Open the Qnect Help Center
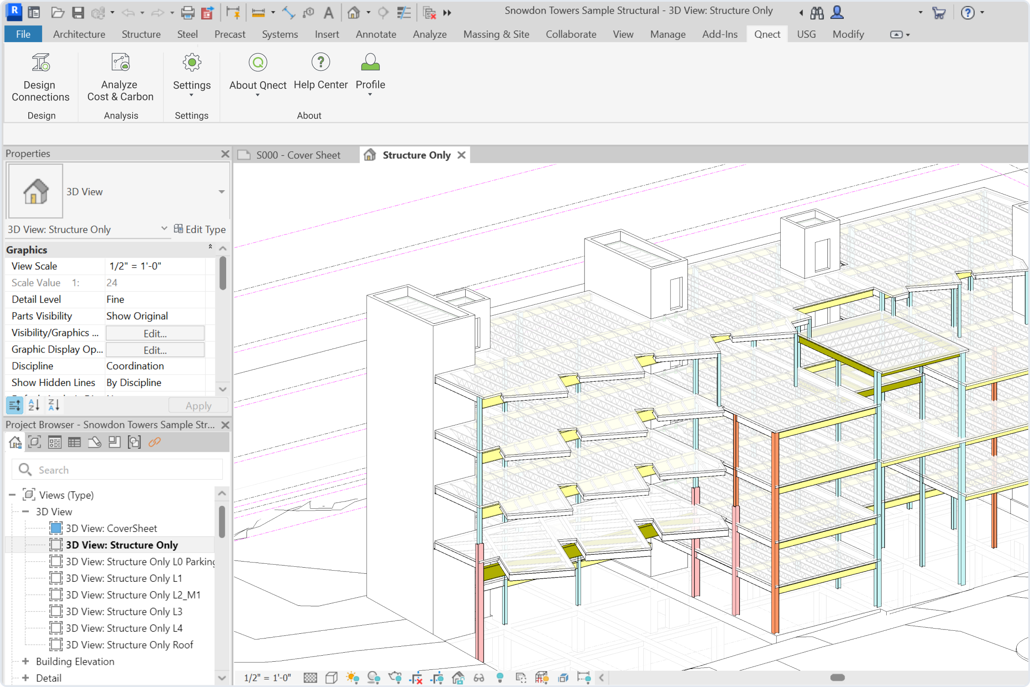1030x687 pixels. (x=321, y=73)
